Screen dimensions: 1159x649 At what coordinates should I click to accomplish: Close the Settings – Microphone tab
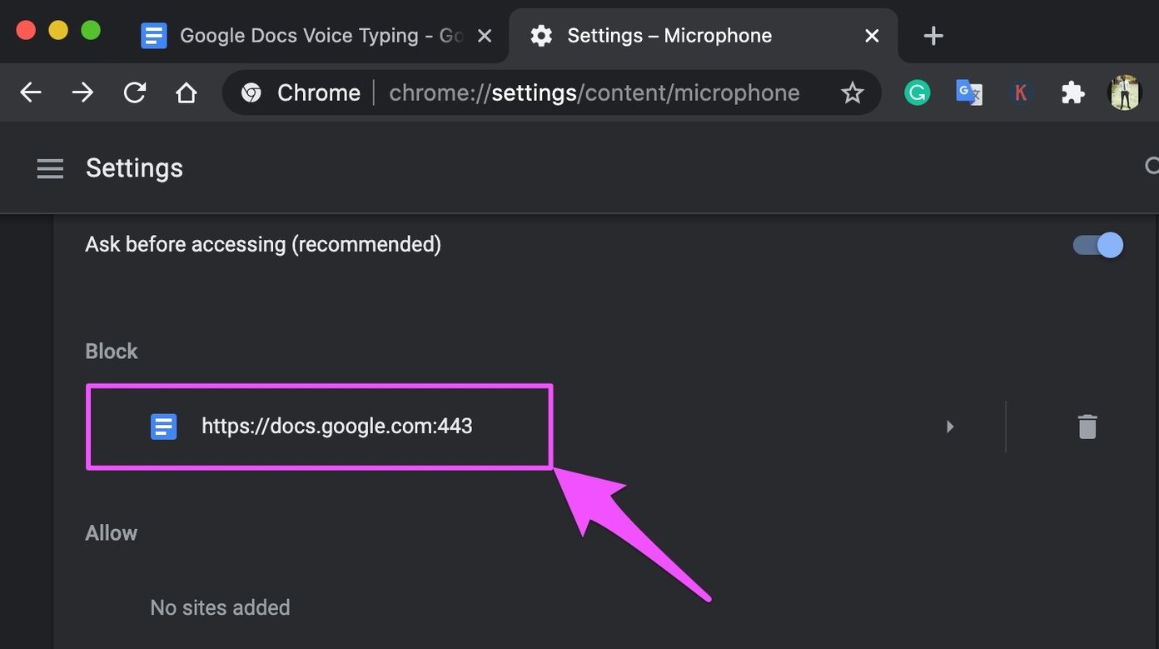point(872,36)
